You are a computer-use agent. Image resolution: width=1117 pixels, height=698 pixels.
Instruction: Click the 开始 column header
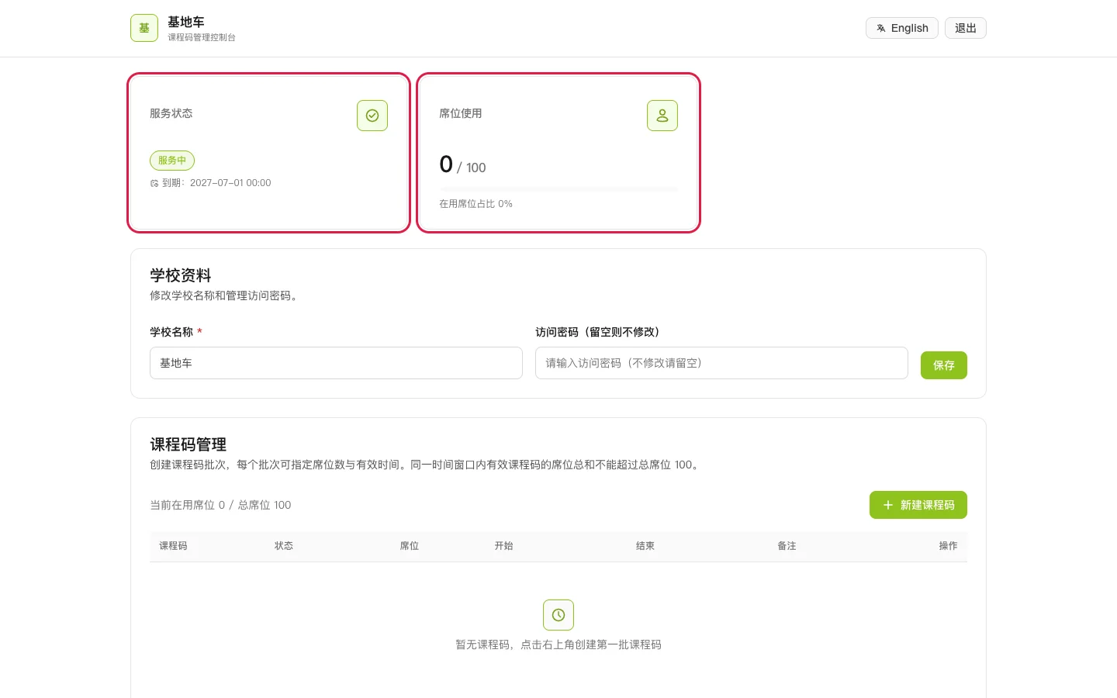(x=504, y=546)
